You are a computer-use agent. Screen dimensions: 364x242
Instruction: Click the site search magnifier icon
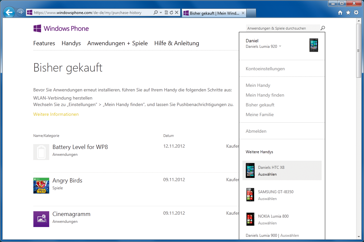(x=323, y=28)
